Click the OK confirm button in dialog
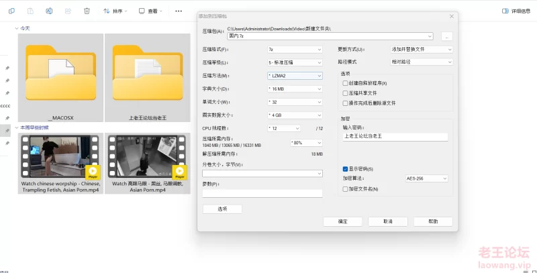 (x=342, y=221)
